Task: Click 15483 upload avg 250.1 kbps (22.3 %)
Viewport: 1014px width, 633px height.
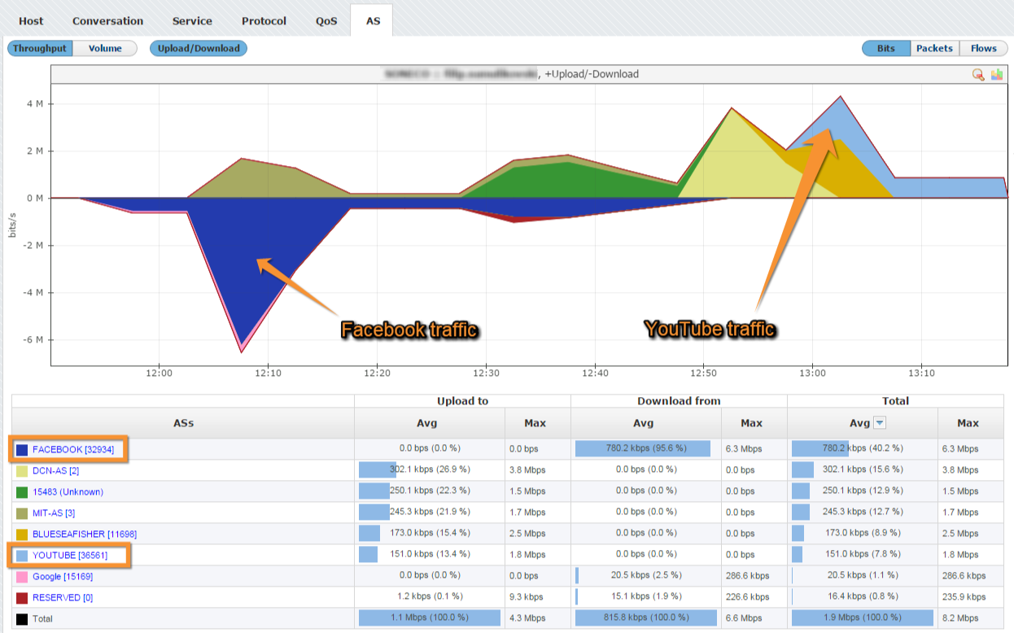Action: 429,491
